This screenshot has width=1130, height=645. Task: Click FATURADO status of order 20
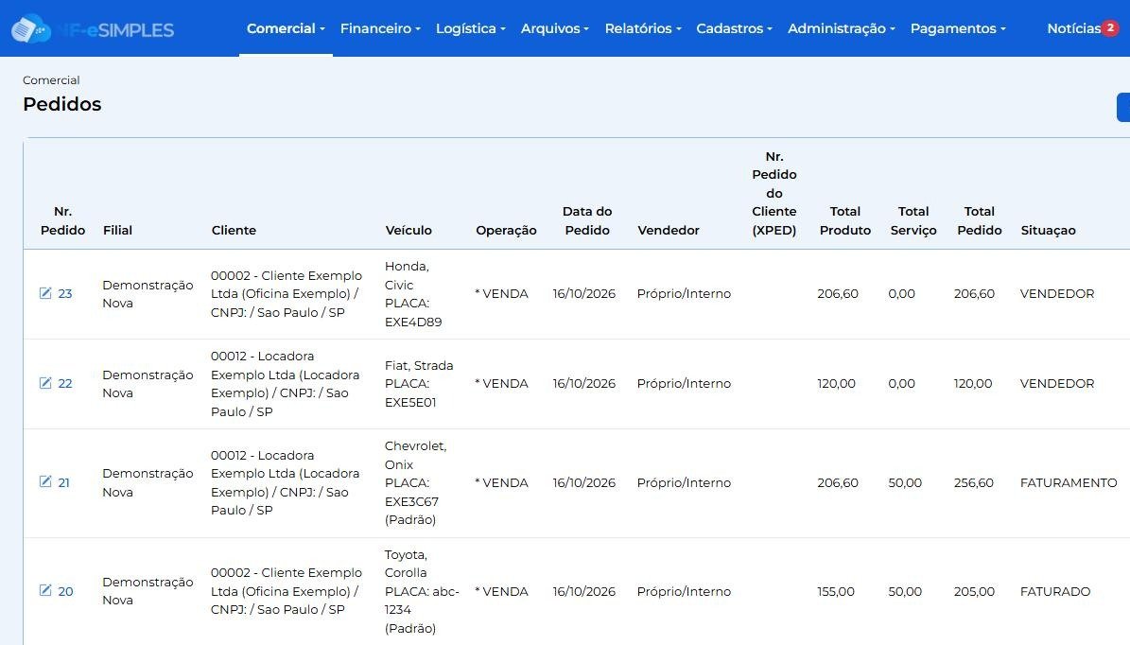pyautogui.click(x=1054, y=591)
